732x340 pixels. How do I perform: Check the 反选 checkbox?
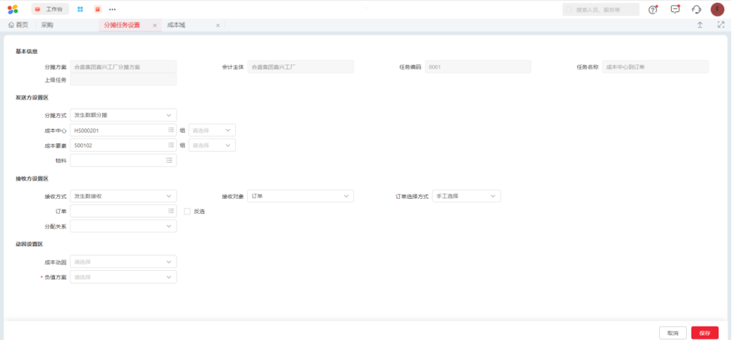pos(187,211)
